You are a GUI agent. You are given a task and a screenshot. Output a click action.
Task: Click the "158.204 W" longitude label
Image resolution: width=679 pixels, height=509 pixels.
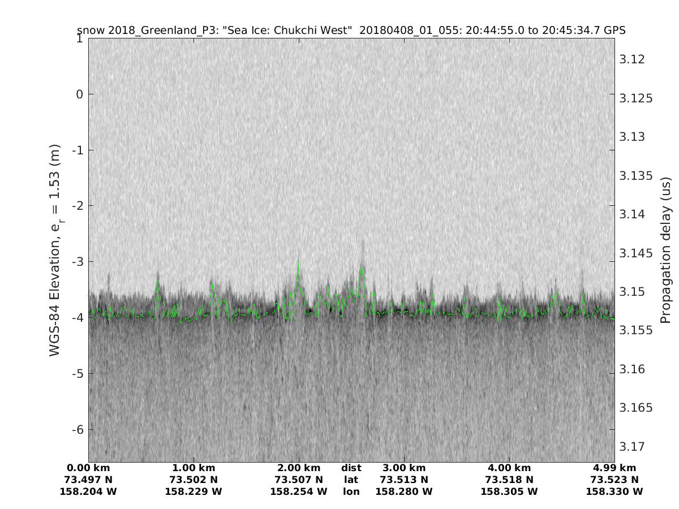[x=88, y=491]
